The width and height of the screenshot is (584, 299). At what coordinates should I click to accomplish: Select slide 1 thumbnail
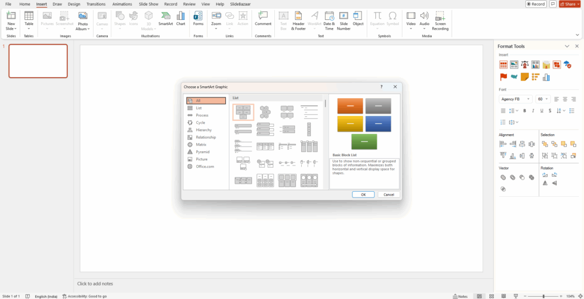38,61
